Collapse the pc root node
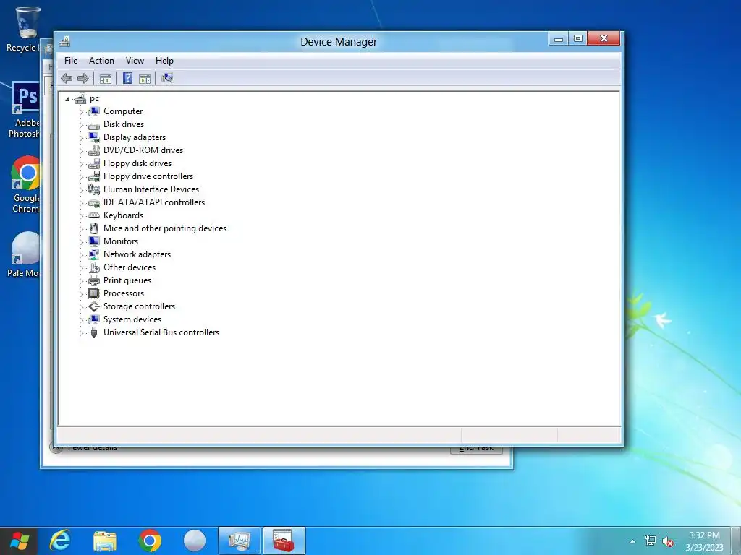741x555 pixels. tap(67, 99)
